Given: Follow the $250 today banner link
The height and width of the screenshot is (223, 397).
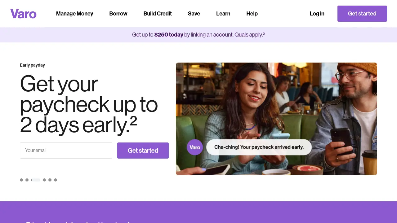Looking at the screenshot, I should coord(169,35).
